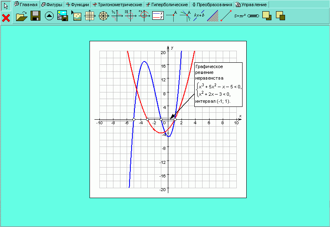Go to the Преобразования tab

(x=212, y=5)
